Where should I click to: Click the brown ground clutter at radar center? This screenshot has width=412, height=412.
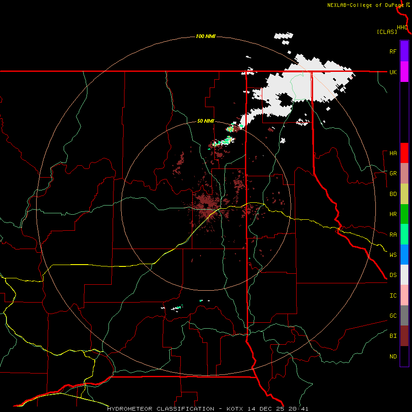point(207,206)
